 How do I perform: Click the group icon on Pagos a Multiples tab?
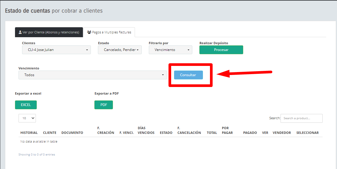(x=89, y=32)
